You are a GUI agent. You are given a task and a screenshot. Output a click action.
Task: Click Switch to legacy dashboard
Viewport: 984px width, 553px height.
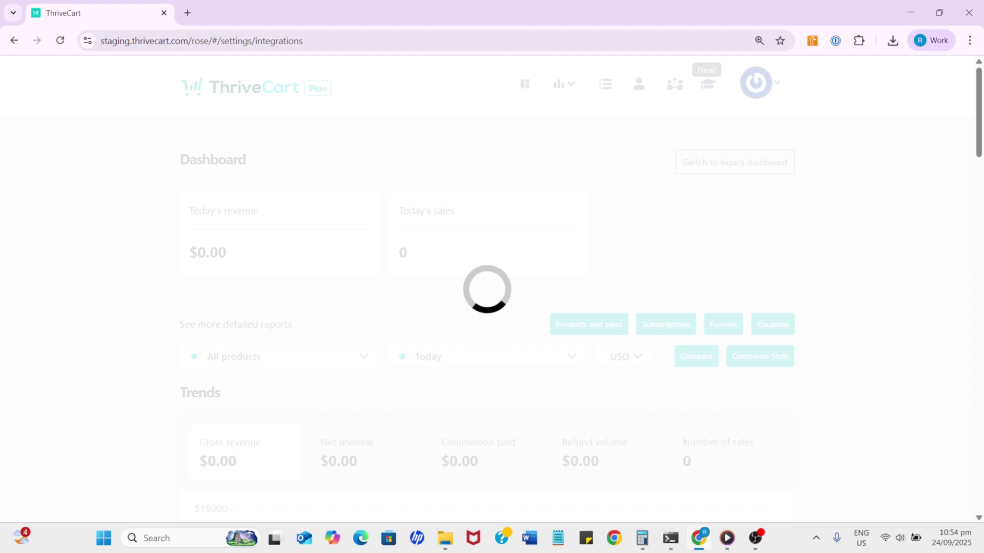click(734, 162)
